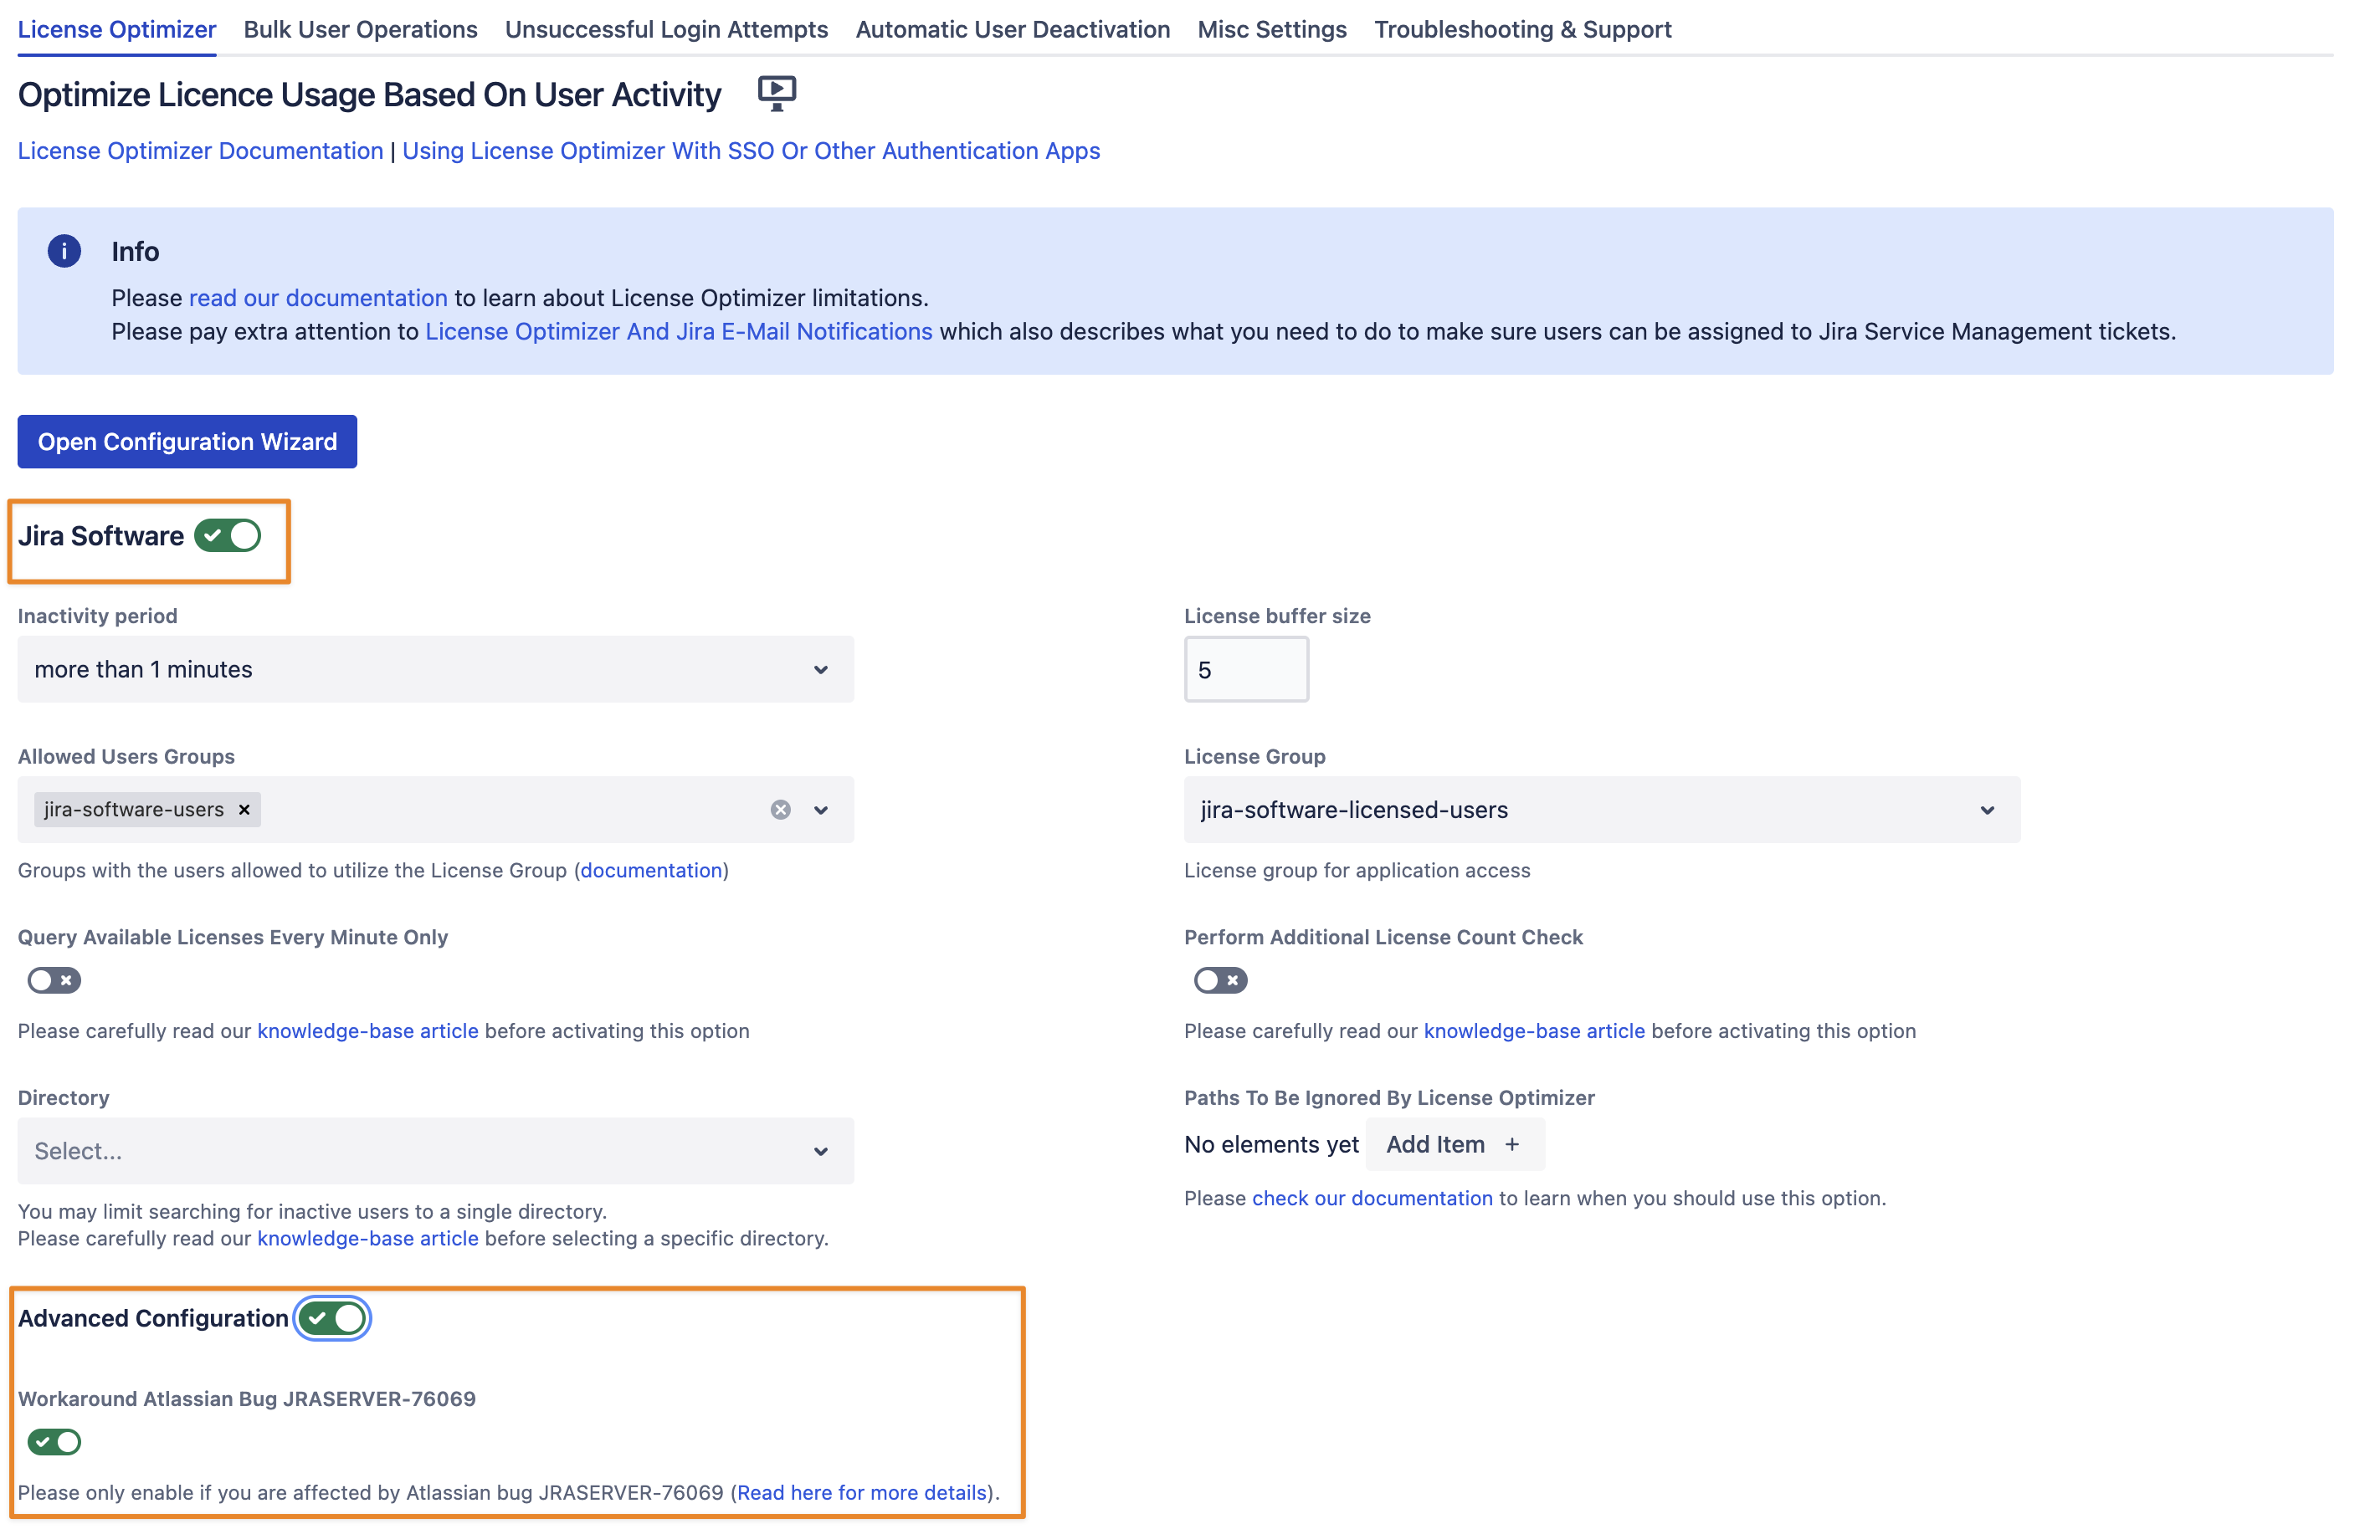The height and width of the screenshot is (1529, 2355).
Task: Click the jira-software-users group chip
Action: click(x=147, y=810)
